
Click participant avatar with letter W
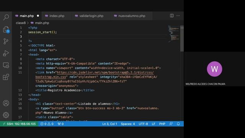(x=214, y=69)
